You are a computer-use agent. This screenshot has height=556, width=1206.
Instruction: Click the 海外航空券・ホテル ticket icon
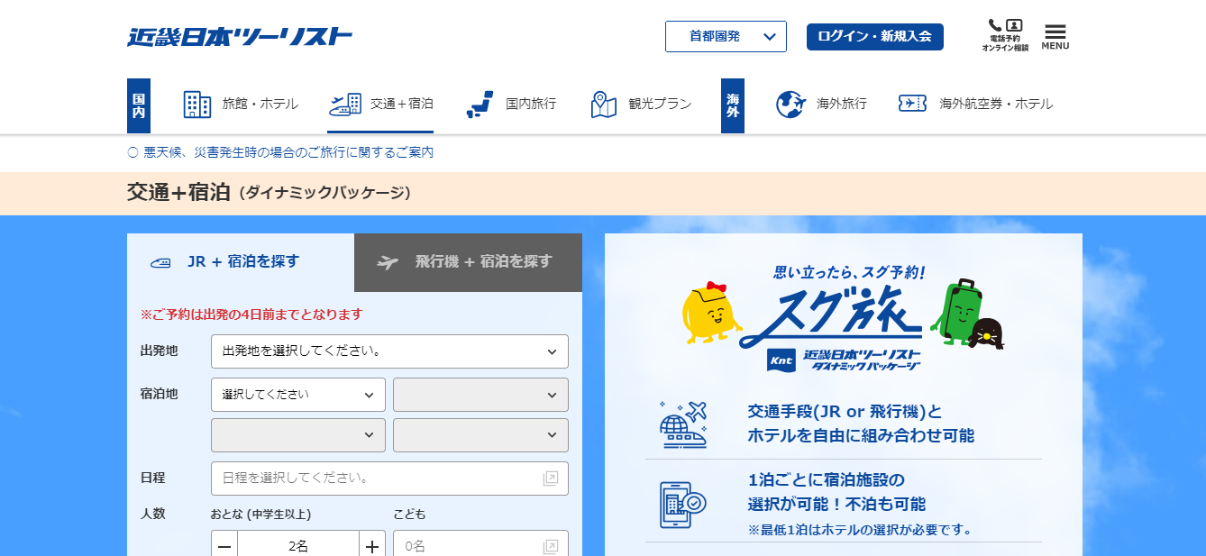coord(912,105)
